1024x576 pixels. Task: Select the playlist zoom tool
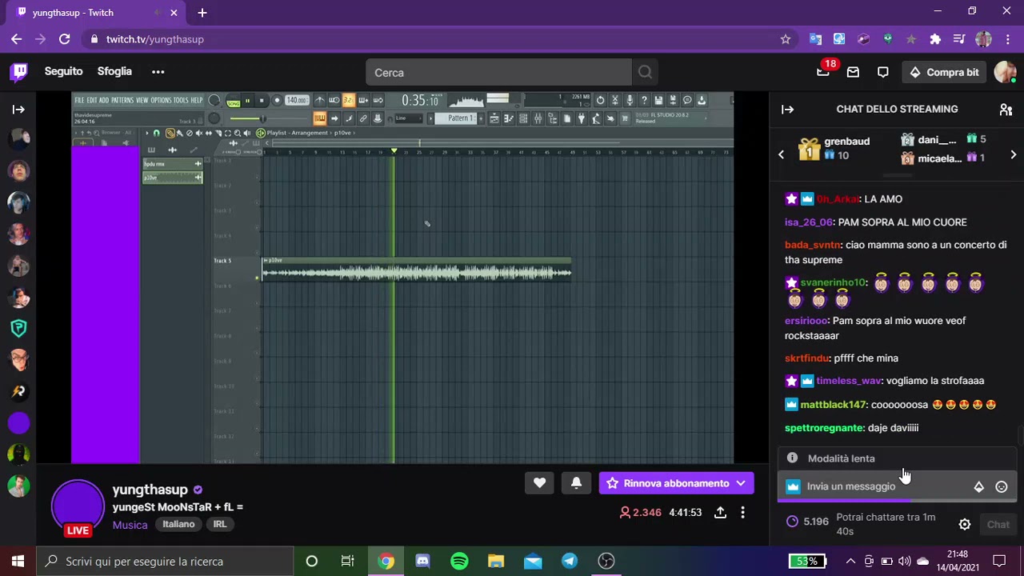[237, 133]
